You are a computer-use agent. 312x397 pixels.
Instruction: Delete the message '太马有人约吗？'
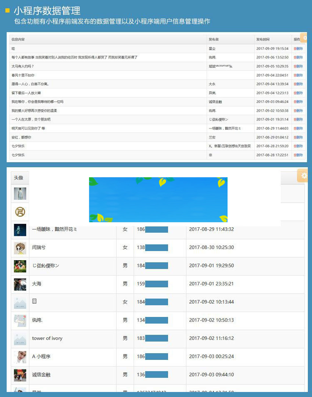point(298,66)
